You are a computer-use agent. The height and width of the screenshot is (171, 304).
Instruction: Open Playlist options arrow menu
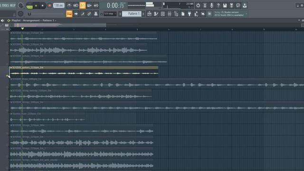click(x=9, y=20)
